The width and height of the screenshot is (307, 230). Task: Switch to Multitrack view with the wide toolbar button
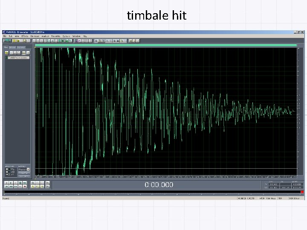coord(7,41)
